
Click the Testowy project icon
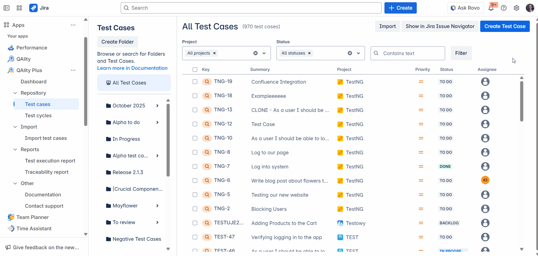tap(340, 223)
